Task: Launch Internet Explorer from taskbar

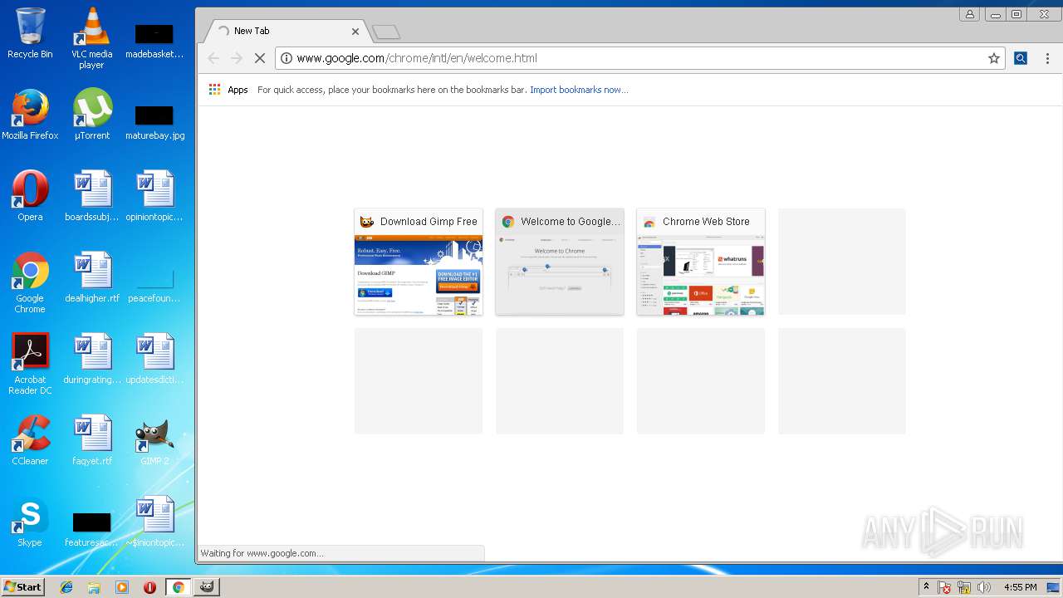Action: (66, 587)
